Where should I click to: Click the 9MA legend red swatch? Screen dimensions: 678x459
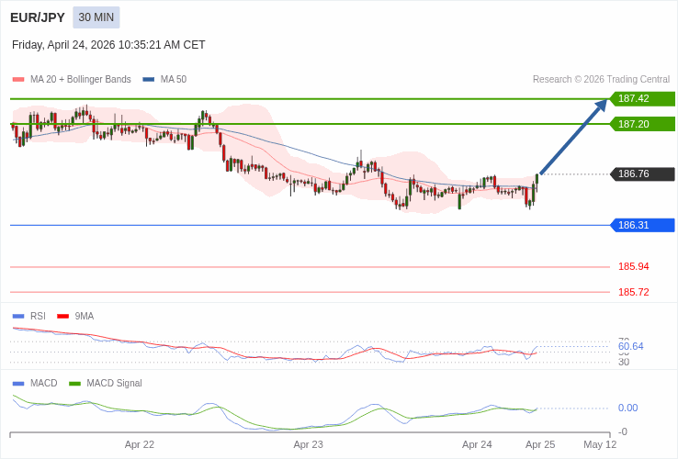coord(63,317)
